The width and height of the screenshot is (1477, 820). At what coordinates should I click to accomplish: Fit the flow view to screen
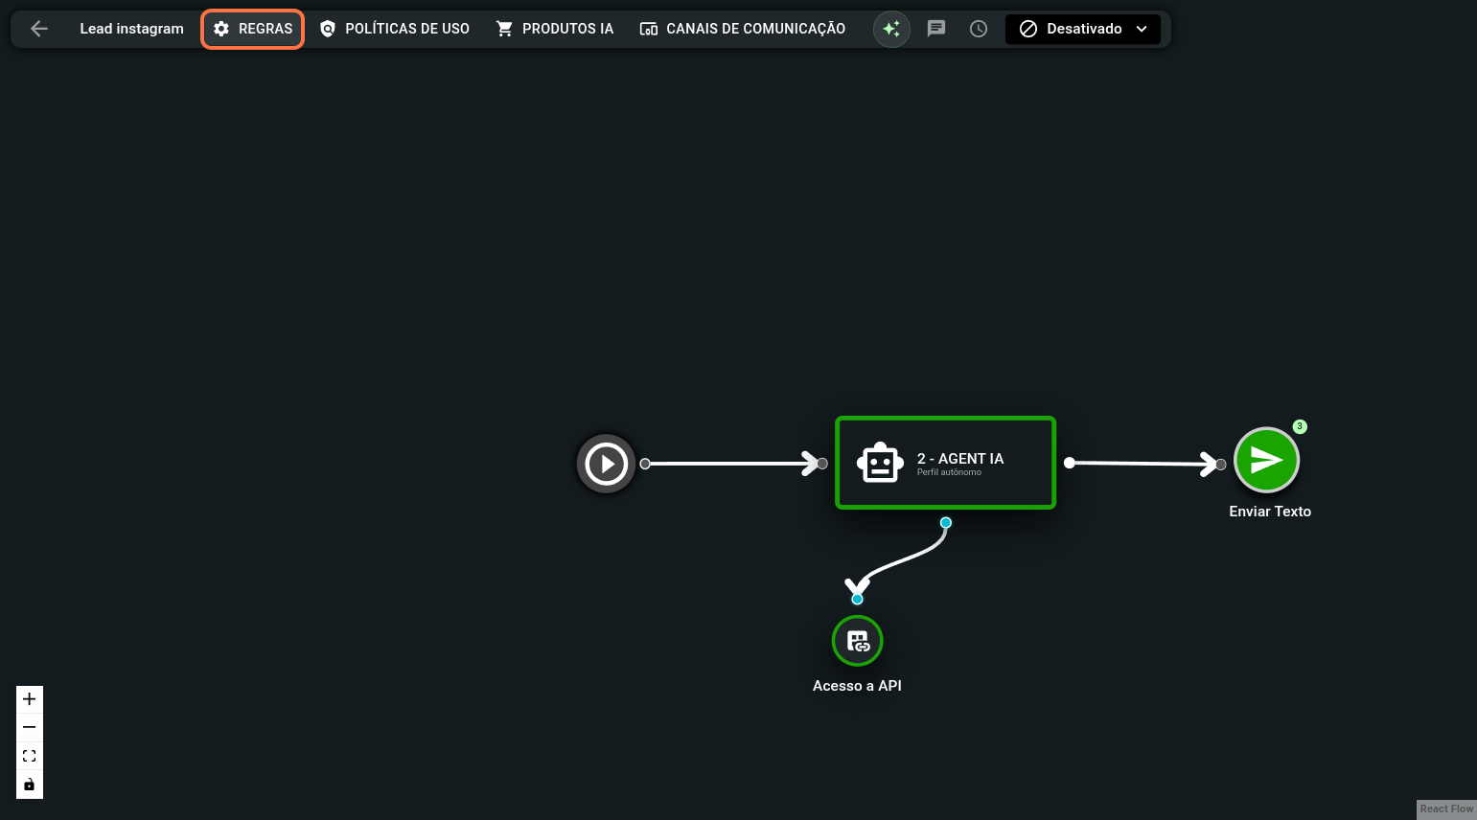(x=30, y=756)
